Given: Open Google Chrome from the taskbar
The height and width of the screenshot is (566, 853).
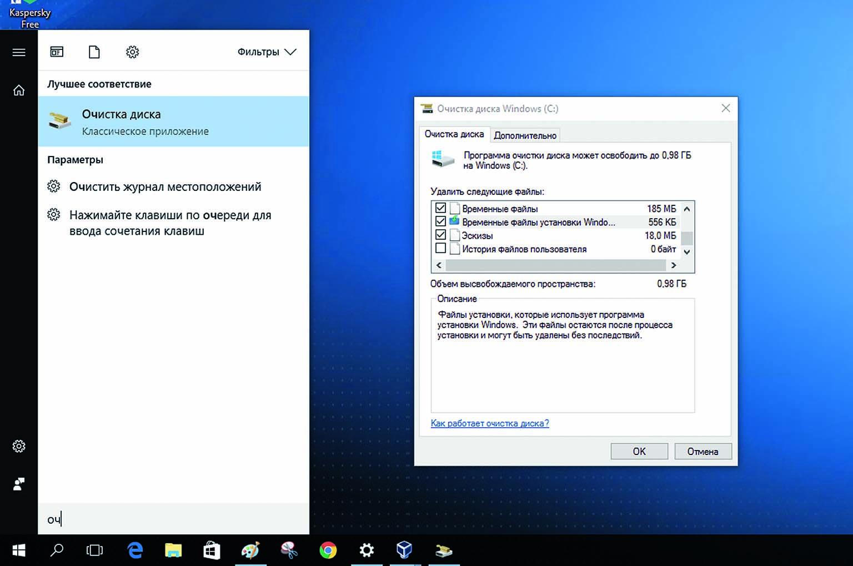Looking at the screenshot, I should (x=328, y=550).
